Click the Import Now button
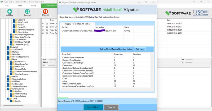 93,107
